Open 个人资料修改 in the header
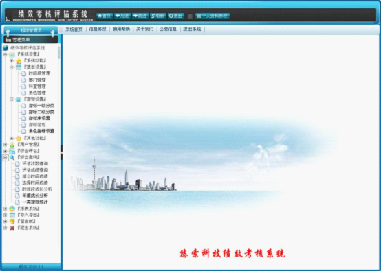This screenshot has height=271, width=381. (213, 16)
